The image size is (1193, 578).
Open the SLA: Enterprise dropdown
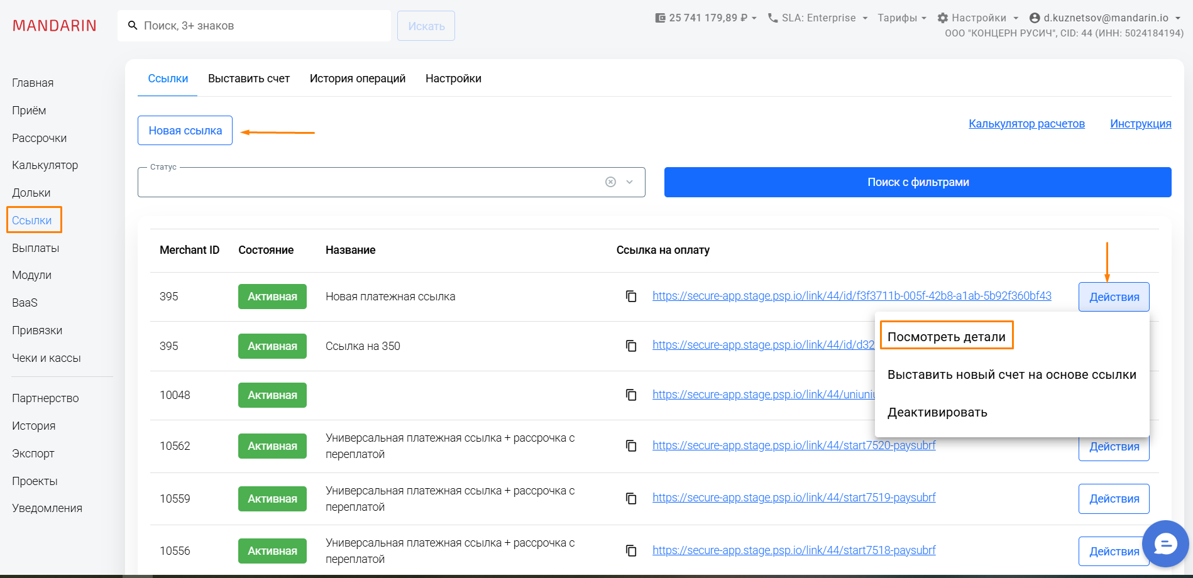[818, 18]
